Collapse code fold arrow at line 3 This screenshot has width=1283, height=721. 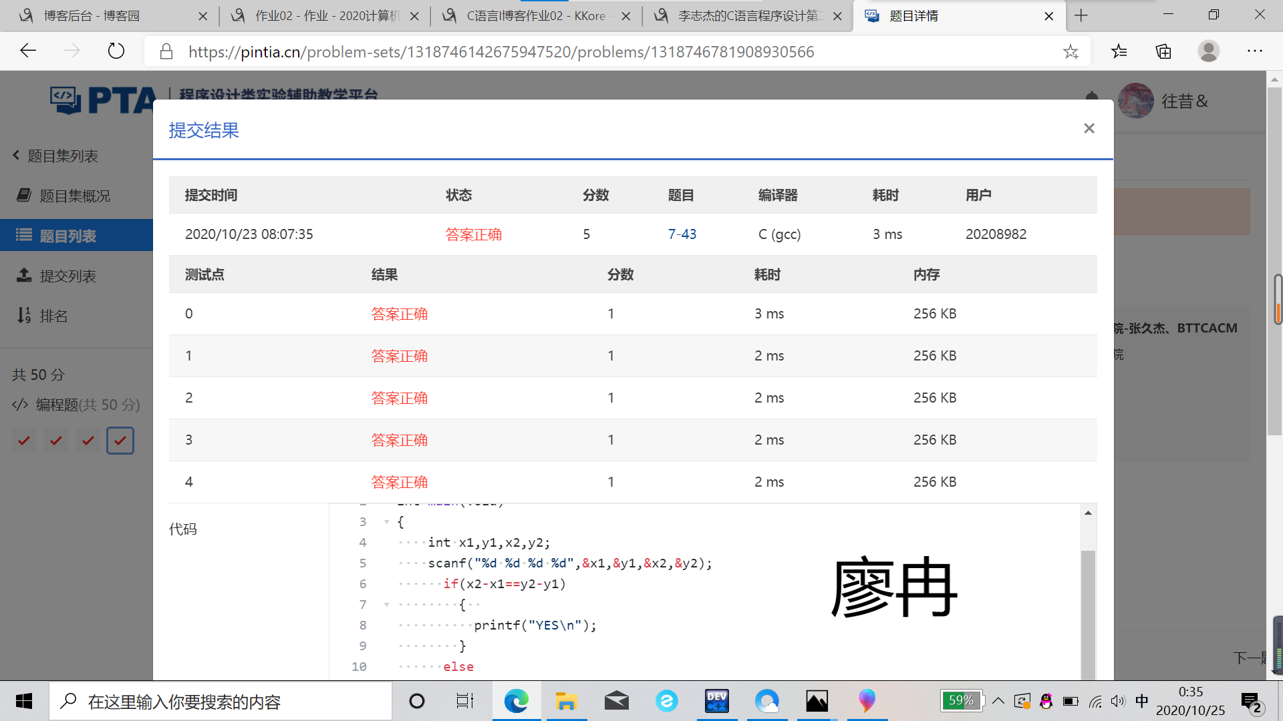(x=387, y=522)
